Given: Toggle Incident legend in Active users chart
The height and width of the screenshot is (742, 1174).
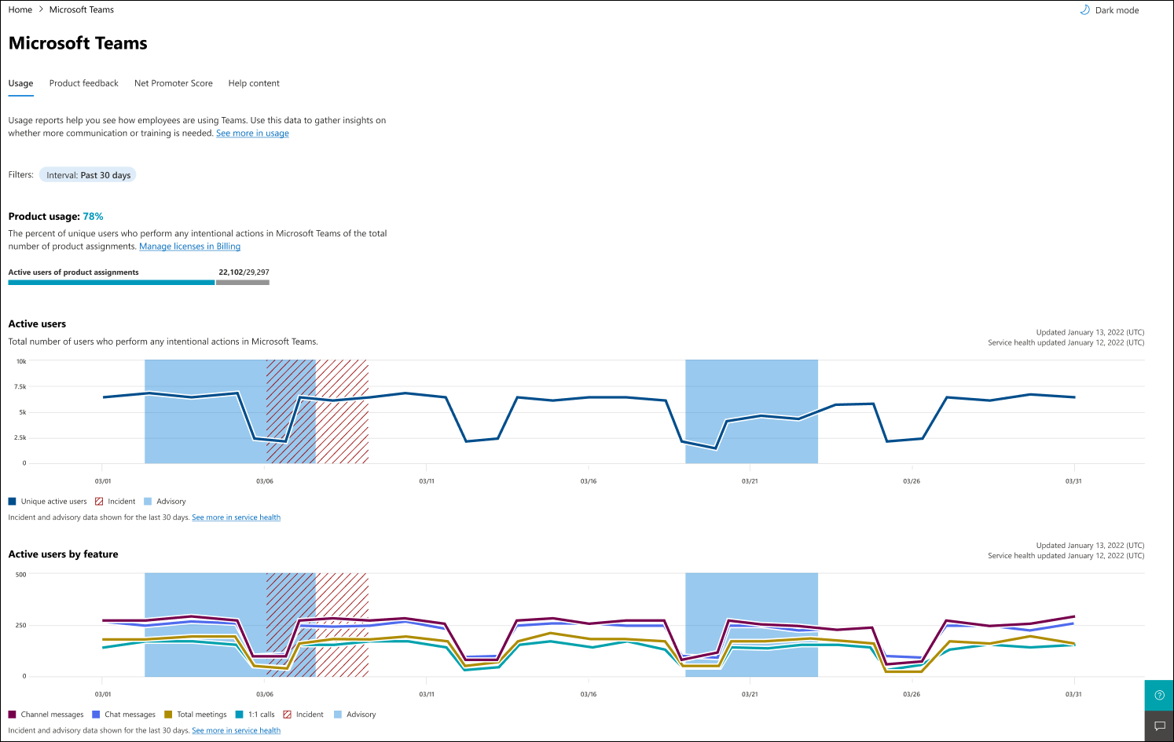Looking at the screenshot, I should [x=115, y=502].
